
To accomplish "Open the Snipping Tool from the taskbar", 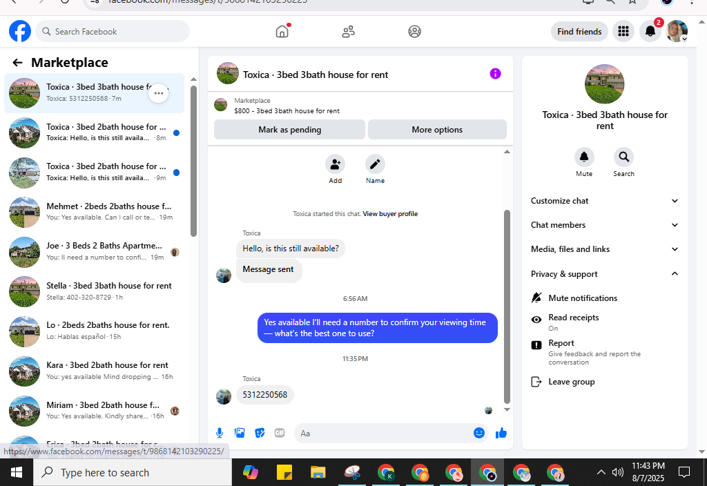I will [x=352, y=472].
